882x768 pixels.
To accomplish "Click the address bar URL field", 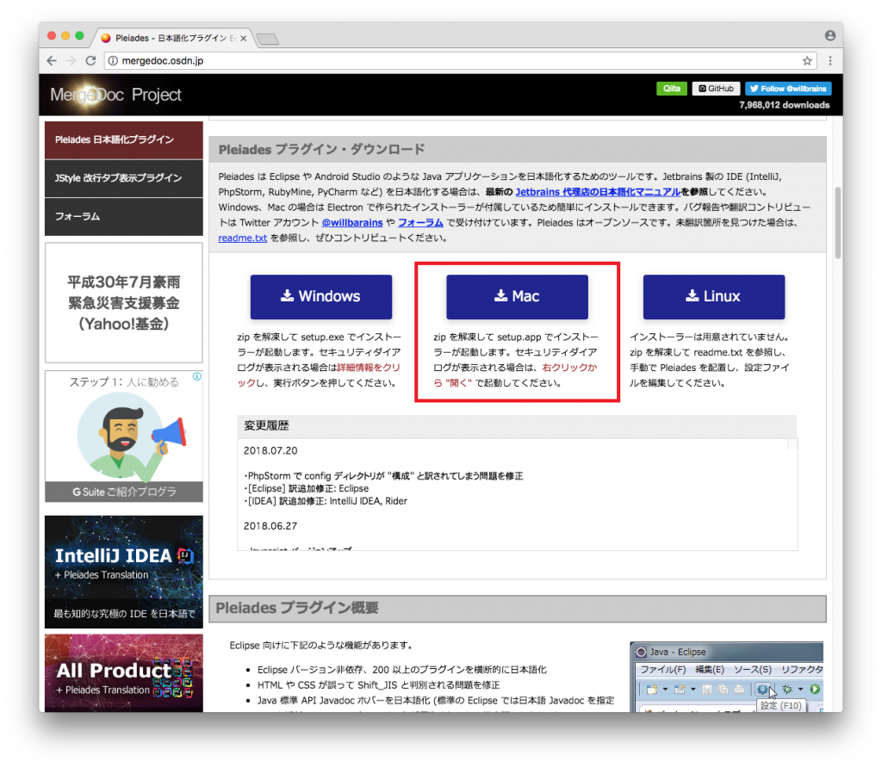I will (x=345, y=61).
